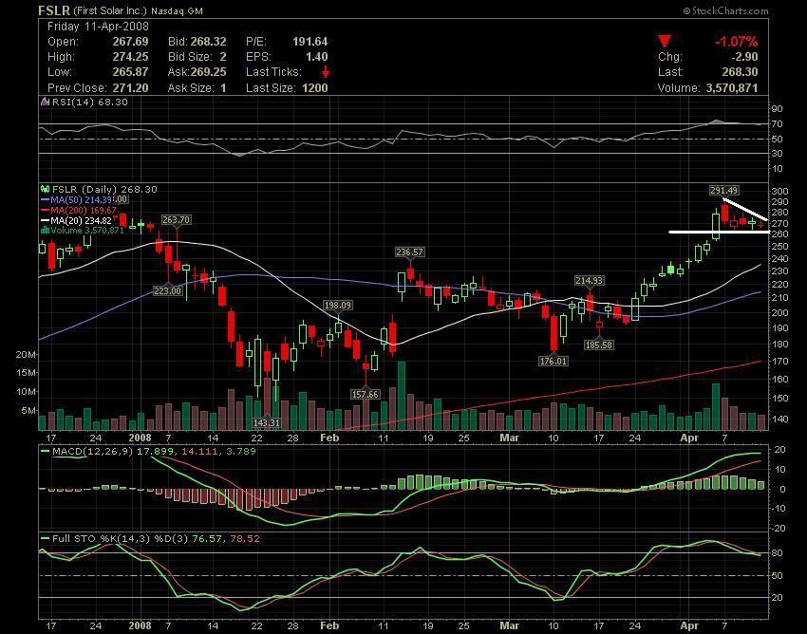This screenshot has width=807, height=634.
Task: Click the header Volume value 3,570,871
Action: click(732, 88)
